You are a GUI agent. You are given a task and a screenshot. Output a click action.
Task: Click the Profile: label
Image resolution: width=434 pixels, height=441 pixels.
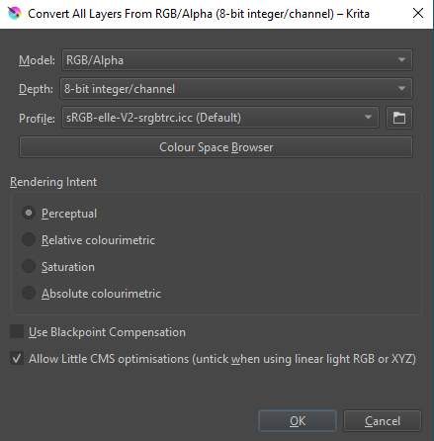coord(37,118)
